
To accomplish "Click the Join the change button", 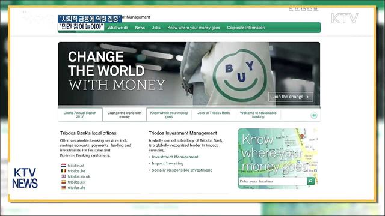I will point(291,97).
